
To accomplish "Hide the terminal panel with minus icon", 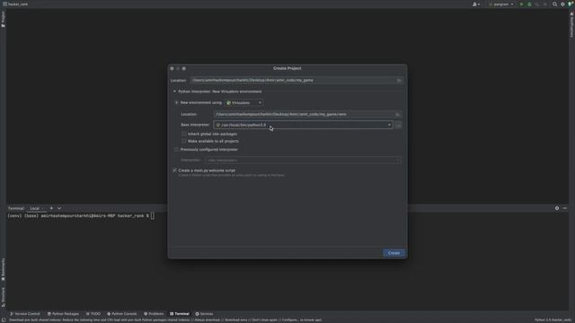I will (x=565, y=208).
